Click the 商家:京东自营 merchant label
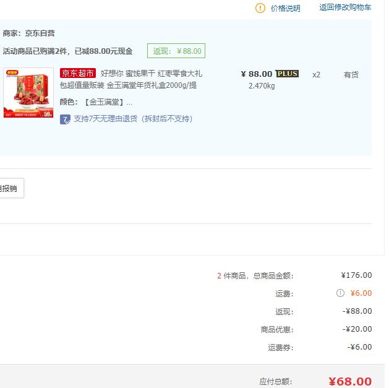389x388 pixels. click(29, 33)
